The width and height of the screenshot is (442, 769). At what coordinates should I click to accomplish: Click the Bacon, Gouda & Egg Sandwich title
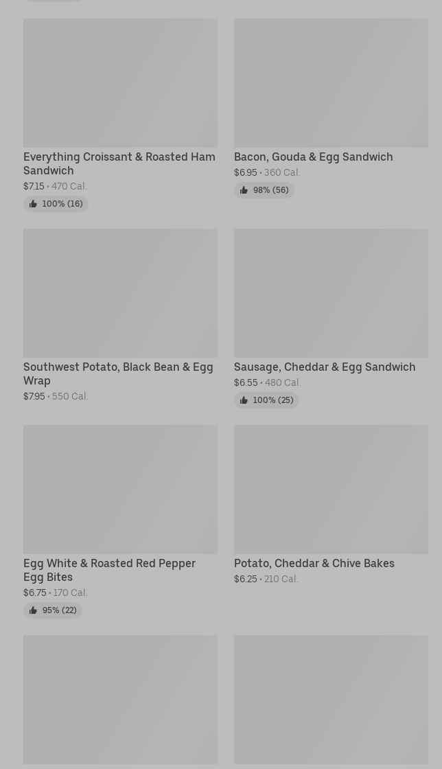[313, 157]
